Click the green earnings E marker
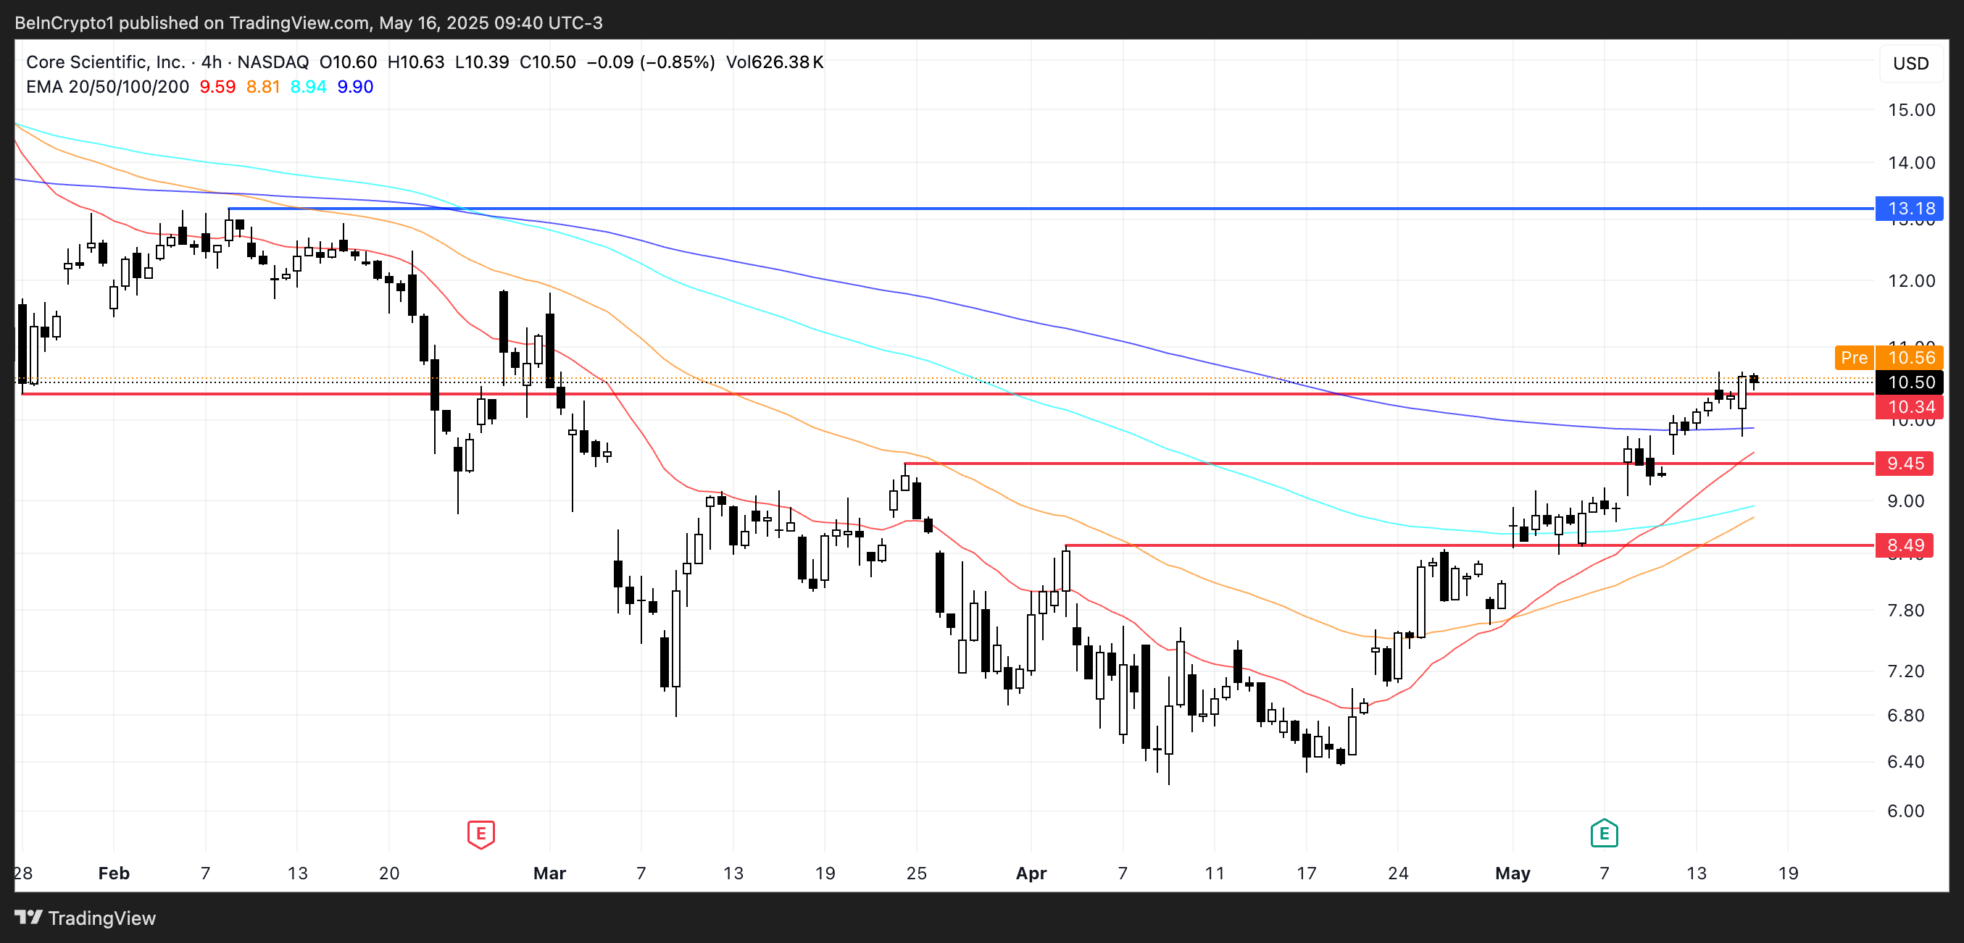This screenshot has width=1964, height=943. coord(1604,834)
